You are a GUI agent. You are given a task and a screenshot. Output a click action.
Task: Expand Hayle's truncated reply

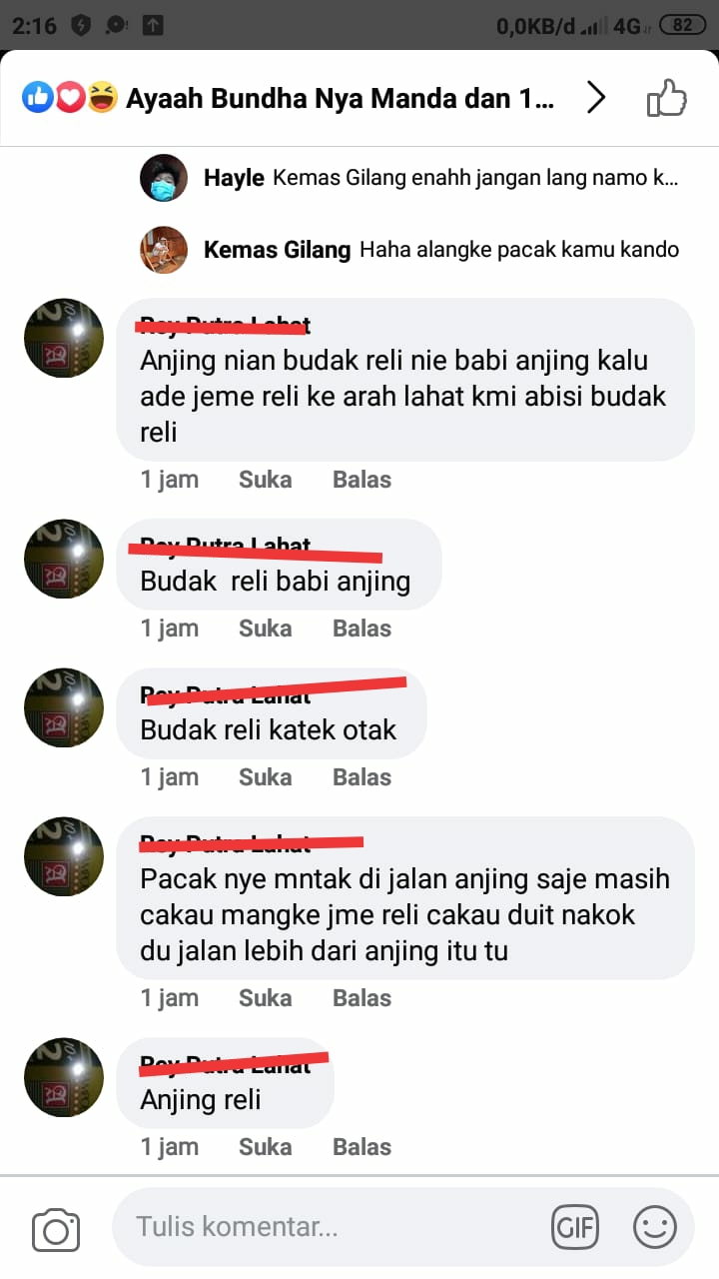pos(475,179)
